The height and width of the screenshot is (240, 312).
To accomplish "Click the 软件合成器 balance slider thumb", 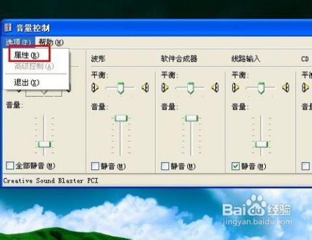I will pyautogui.click(x=190, y=88).
